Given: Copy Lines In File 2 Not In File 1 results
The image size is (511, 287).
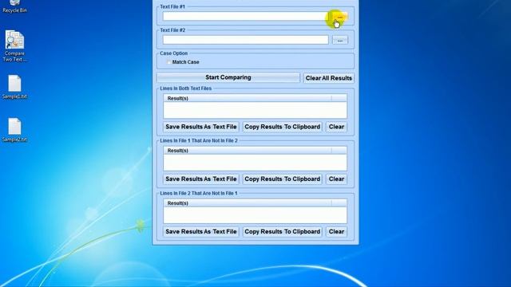Looking at the screenshot, I should pos(282,232).
